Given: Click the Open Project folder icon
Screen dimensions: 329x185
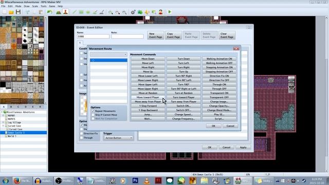Looking at the screenshot, I should (x=11, y=12).
